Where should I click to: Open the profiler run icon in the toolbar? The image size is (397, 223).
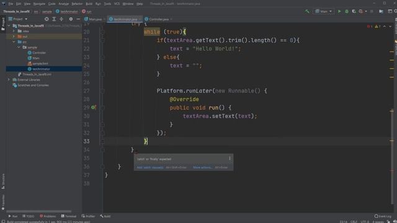click(x=361, y=11)
